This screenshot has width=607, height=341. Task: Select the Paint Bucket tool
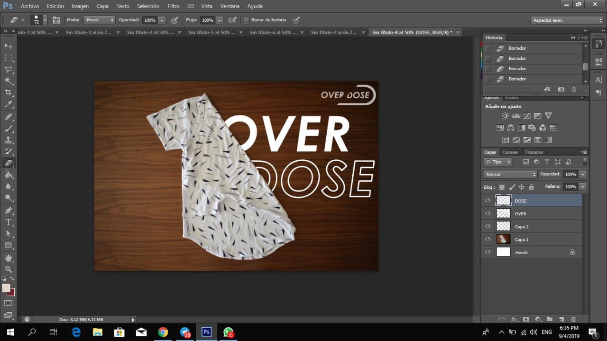tap(9, 175)
